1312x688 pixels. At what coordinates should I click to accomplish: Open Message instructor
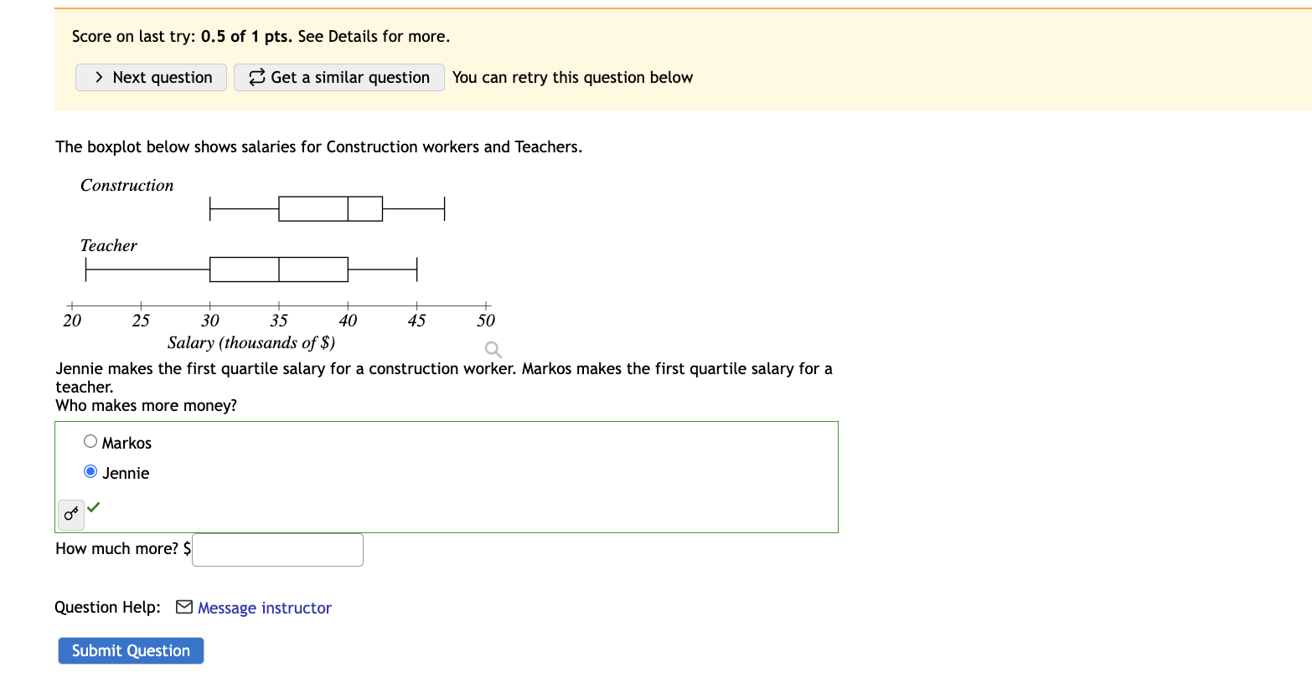(x=265, y=608)
